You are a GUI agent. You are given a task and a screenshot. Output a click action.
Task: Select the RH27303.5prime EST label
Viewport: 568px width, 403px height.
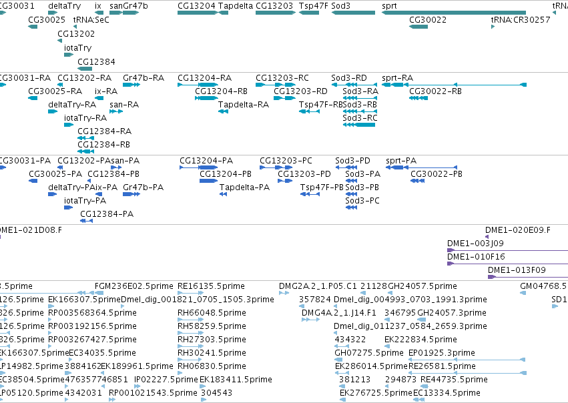click(x=212, y=340)
